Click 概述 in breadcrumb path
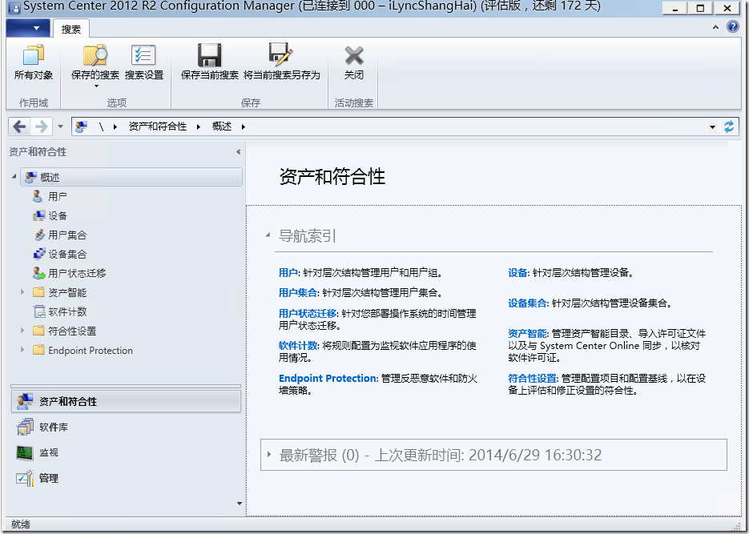The height and width of the screenshot is (534, 749). point(222,126)
